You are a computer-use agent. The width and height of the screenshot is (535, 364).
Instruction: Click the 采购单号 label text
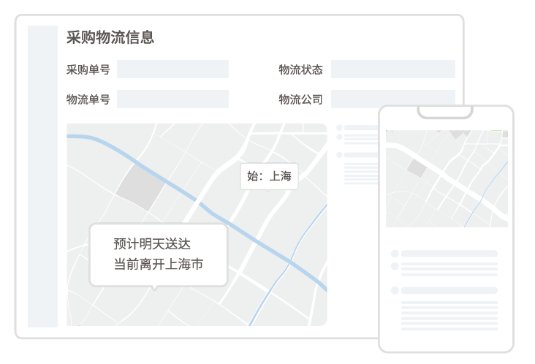(88, 70)
